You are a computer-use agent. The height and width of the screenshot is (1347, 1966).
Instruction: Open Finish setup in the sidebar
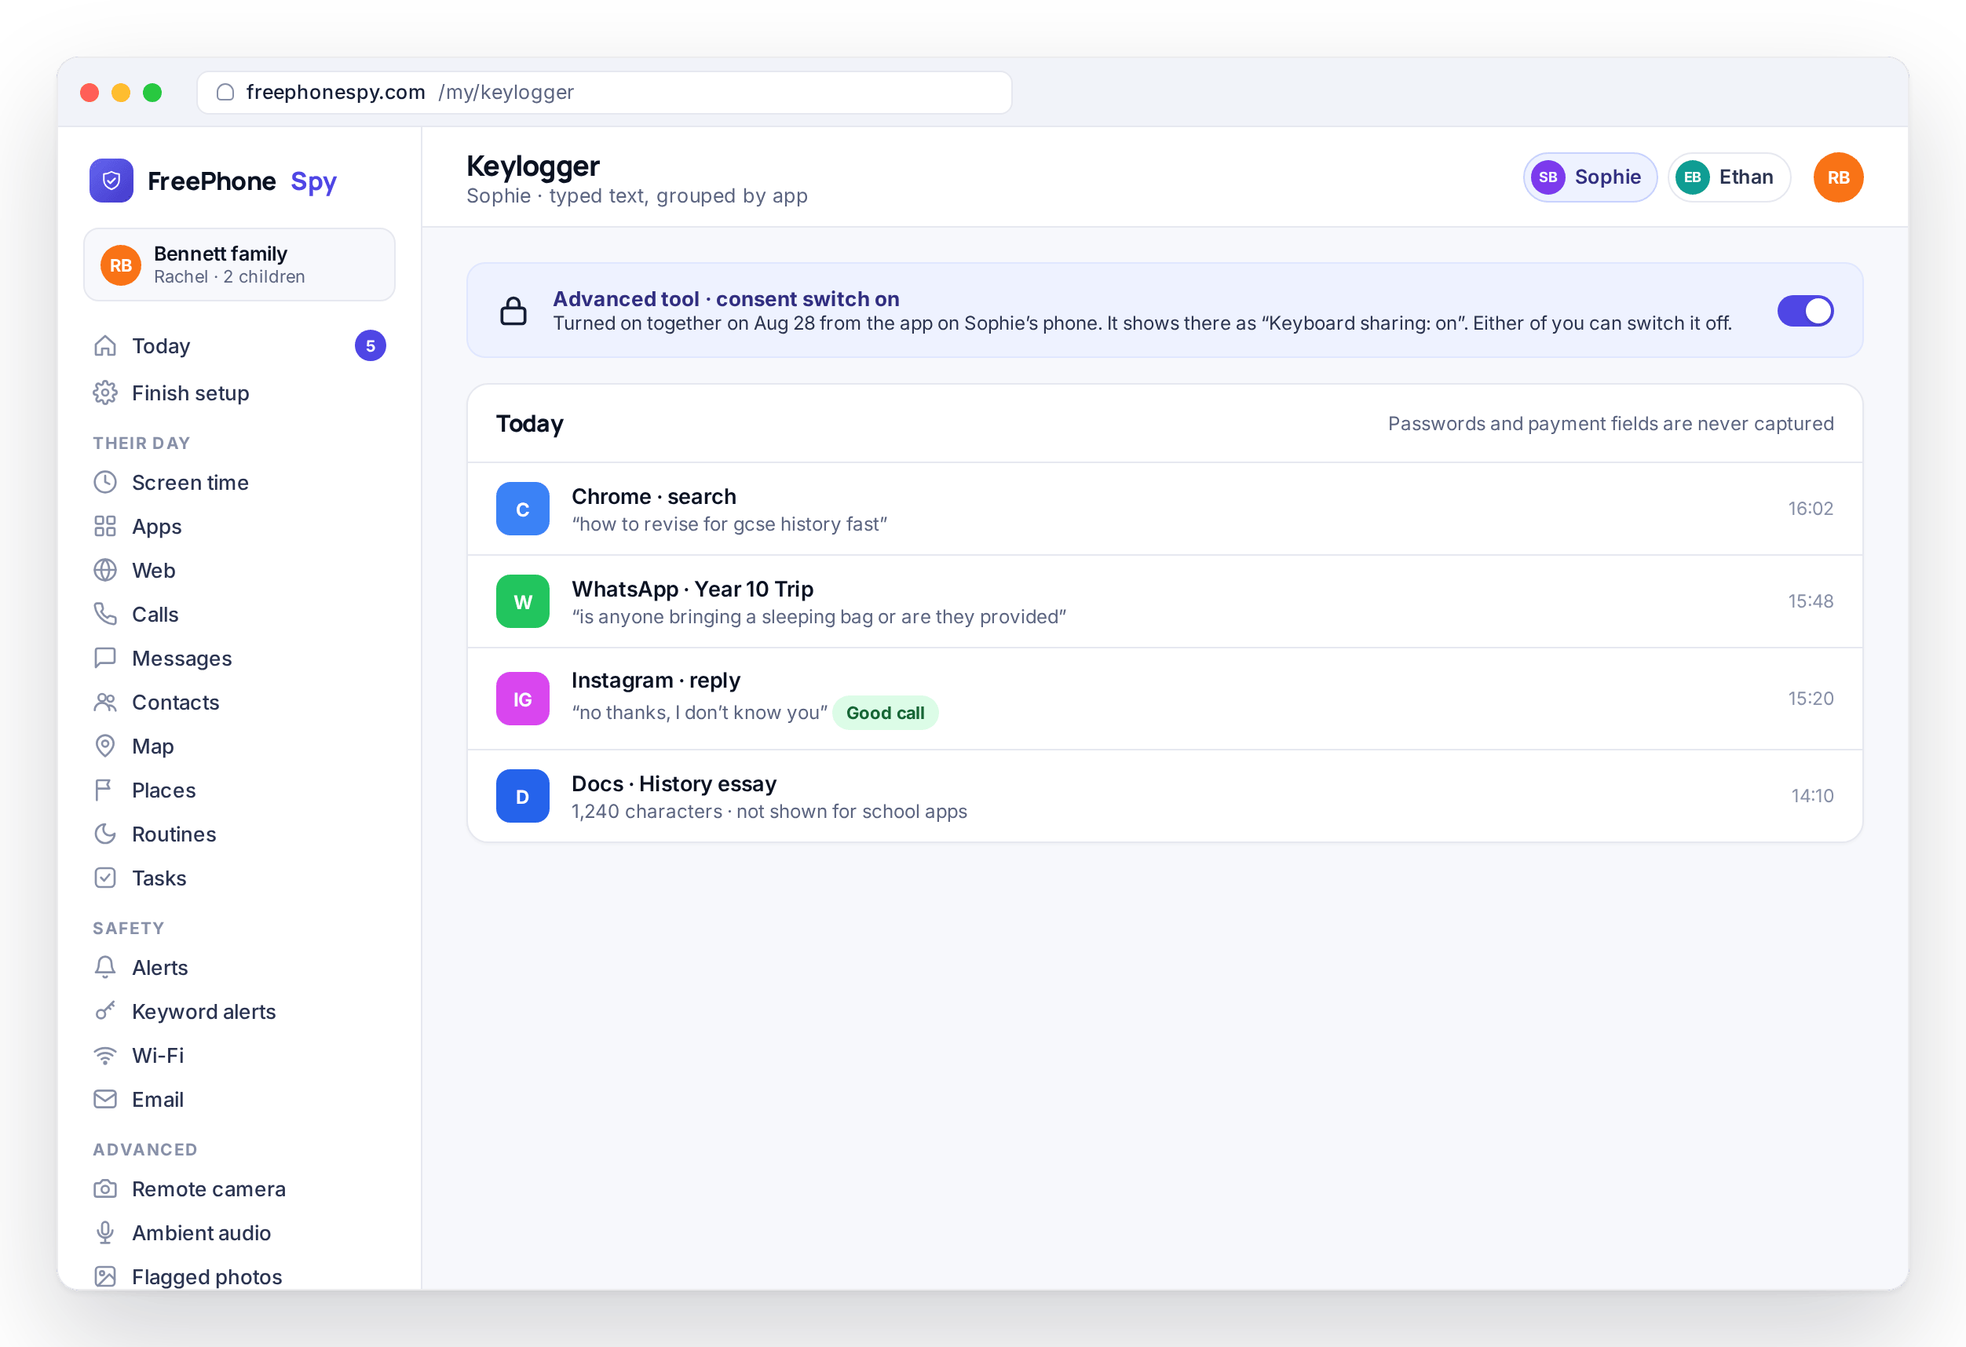tap(239, 393)
